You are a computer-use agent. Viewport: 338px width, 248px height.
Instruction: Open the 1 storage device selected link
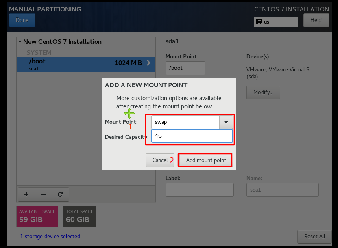click(x=50, y=236)
